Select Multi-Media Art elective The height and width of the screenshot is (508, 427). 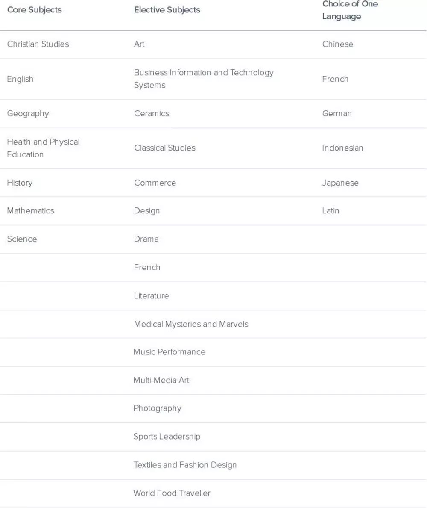(161, 380)
